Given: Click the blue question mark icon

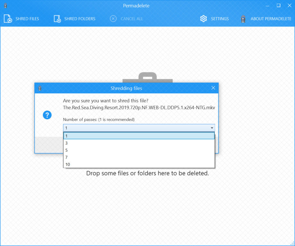Looking at the screenshot, I should (x=47, y=115).
